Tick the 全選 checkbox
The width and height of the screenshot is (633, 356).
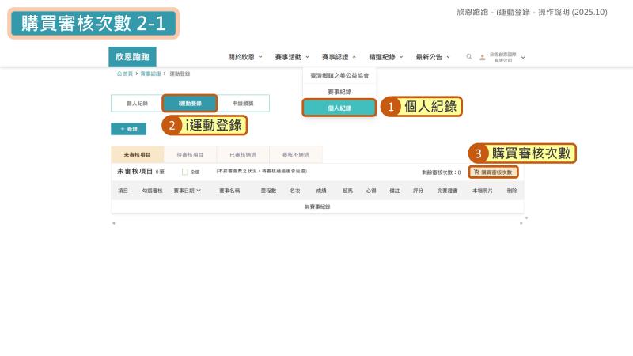(185, 172)
